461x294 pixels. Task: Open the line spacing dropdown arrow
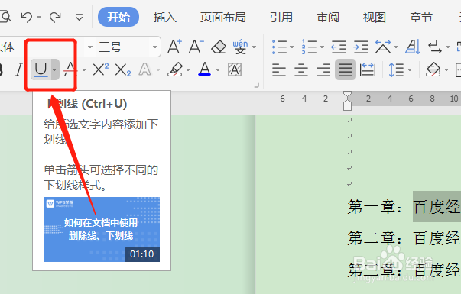410,69
